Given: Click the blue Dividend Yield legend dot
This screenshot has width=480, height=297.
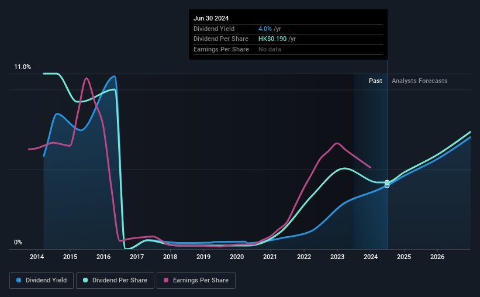Looking at the screenshot, I should click(x=19, y=280).
